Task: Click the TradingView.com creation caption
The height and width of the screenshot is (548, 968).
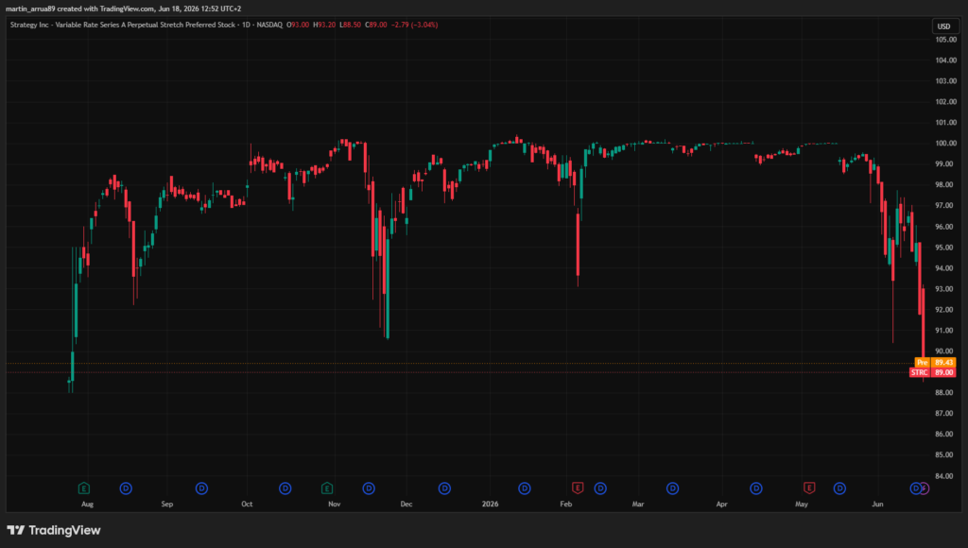Action: (x=124, y=9)
